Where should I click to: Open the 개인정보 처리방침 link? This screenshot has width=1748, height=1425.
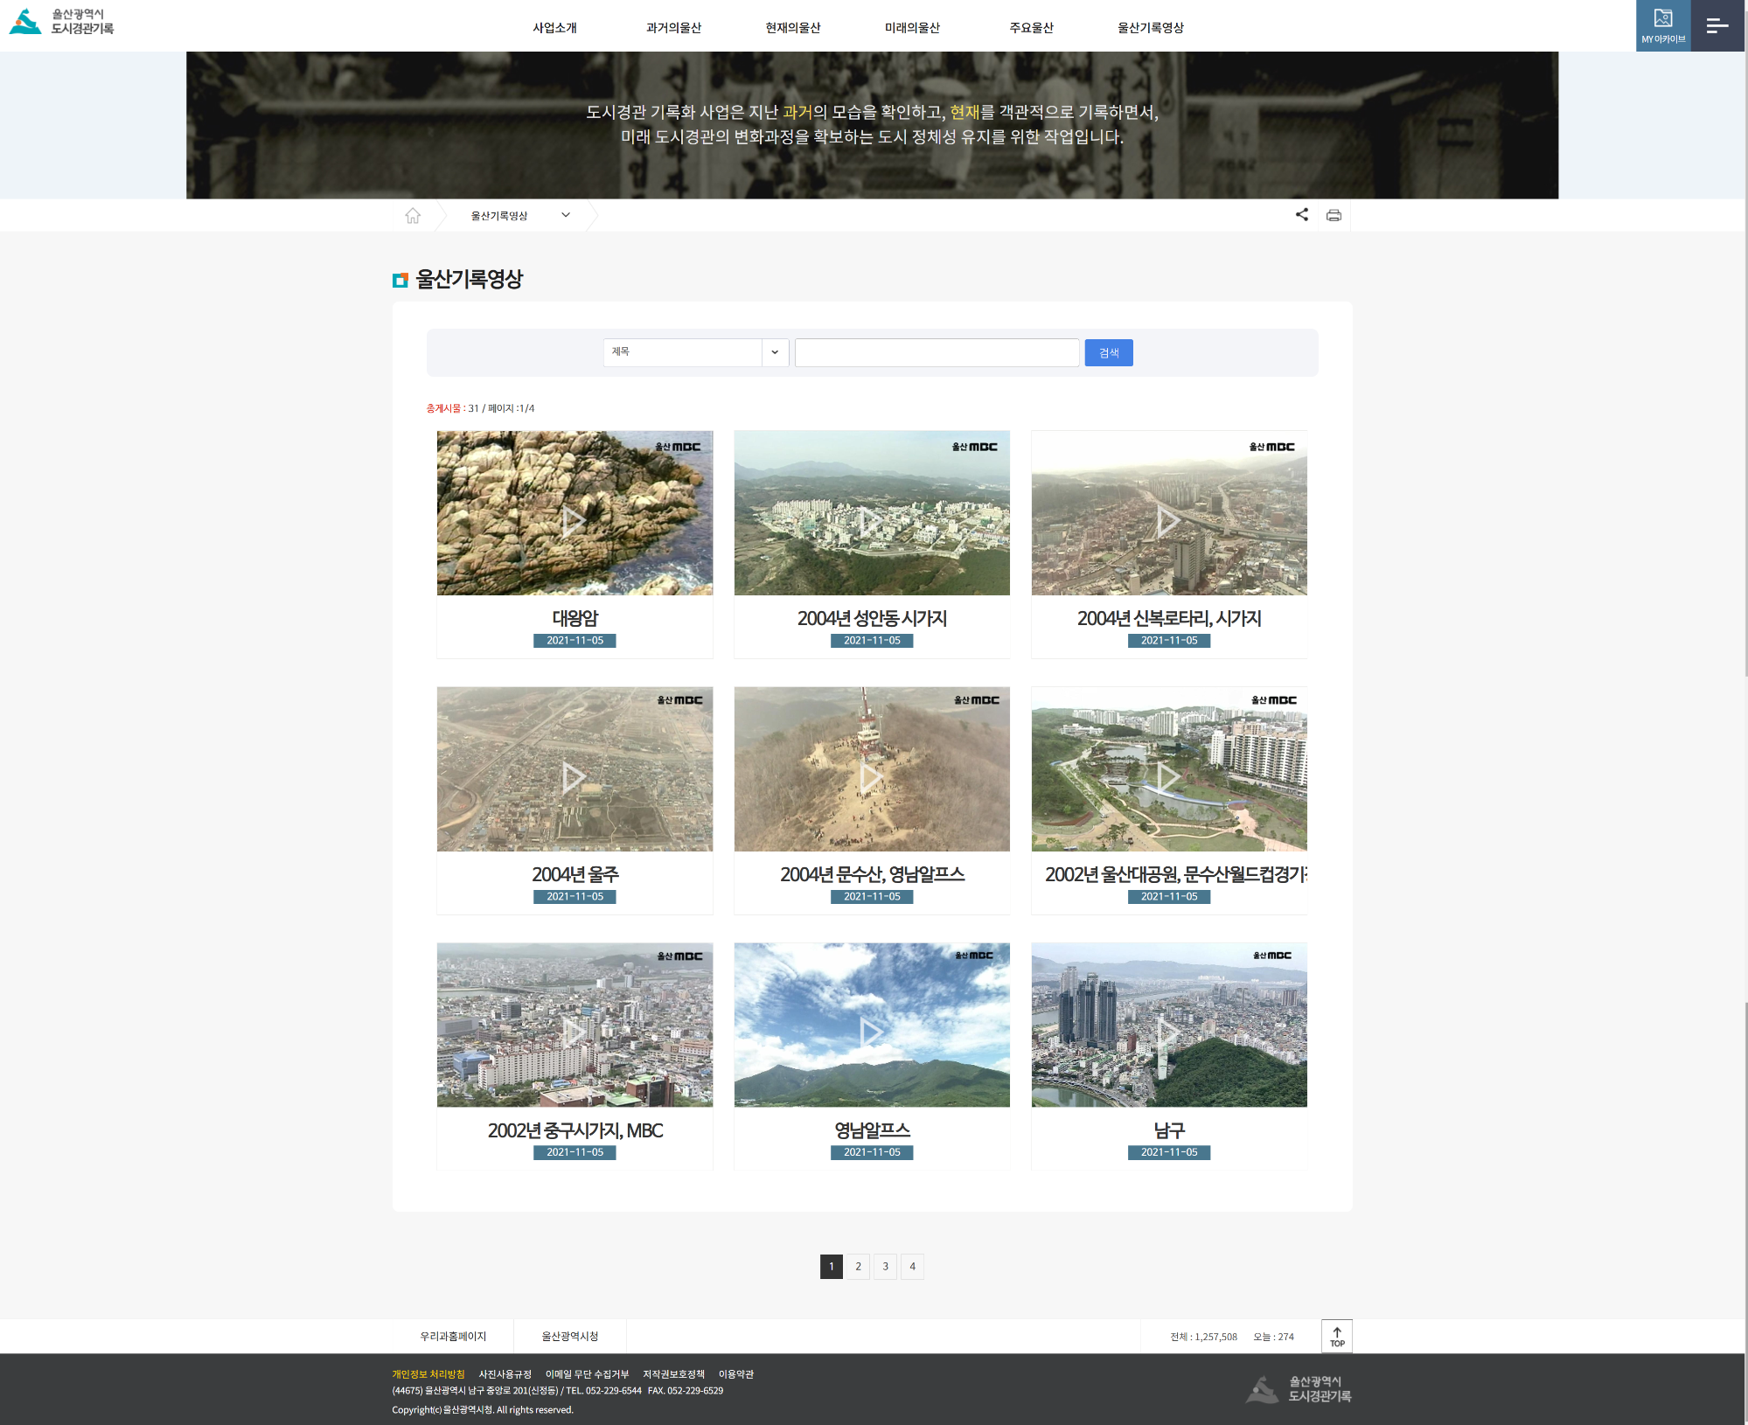(x=428, y=1374)
